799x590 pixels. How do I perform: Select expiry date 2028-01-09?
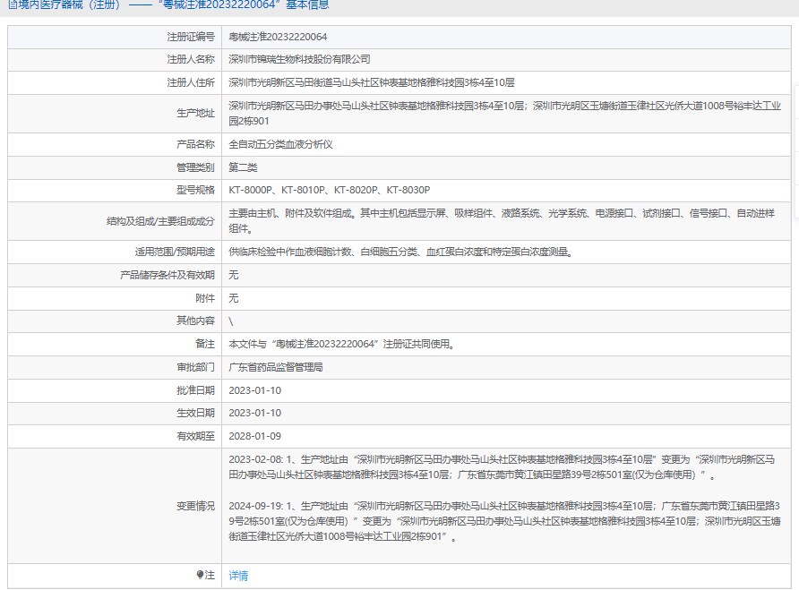click(x=254, y=436)
